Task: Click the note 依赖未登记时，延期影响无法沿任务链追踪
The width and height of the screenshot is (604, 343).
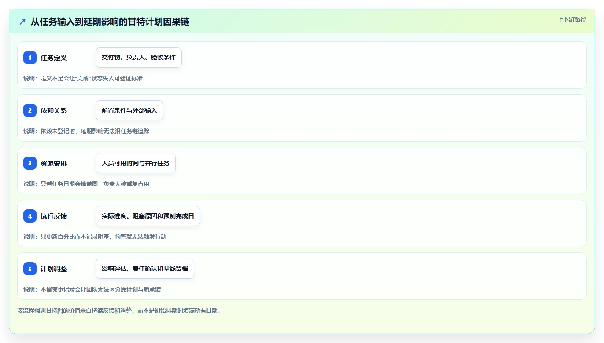Action: pyautogui.click(x=95, y=131)
